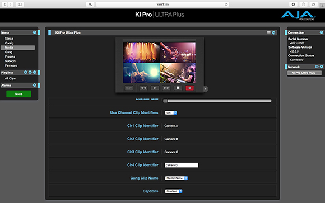The height and width of the screenshot is (203, 325).
Task: Click the Camera A identifier value
Action: click(171, 126)
